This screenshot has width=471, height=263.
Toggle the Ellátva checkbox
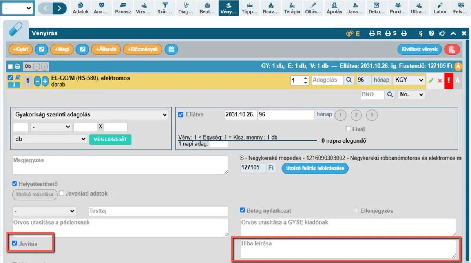coord(181,114)
